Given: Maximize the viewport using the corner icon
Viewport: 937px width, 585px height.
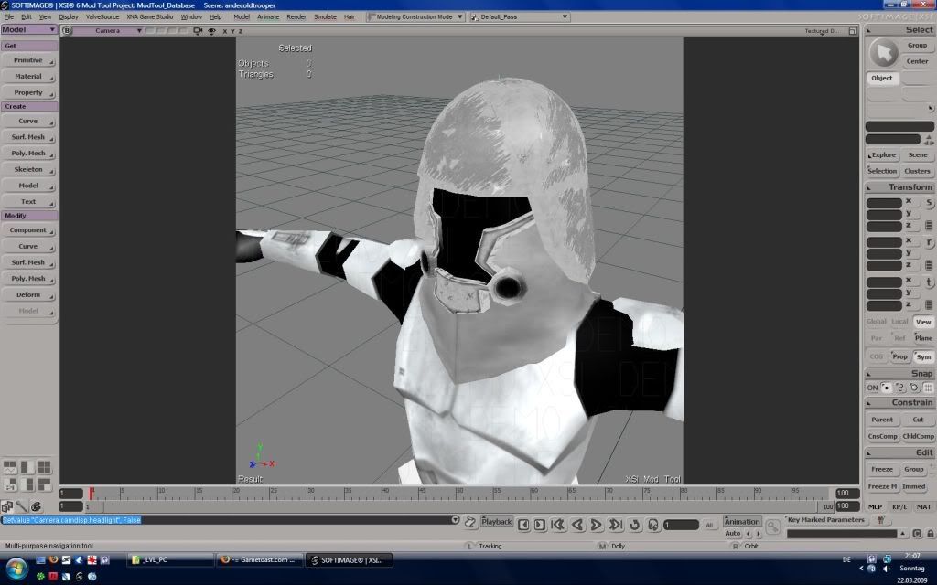Looking at the screenshot, I should click(853, 30).
